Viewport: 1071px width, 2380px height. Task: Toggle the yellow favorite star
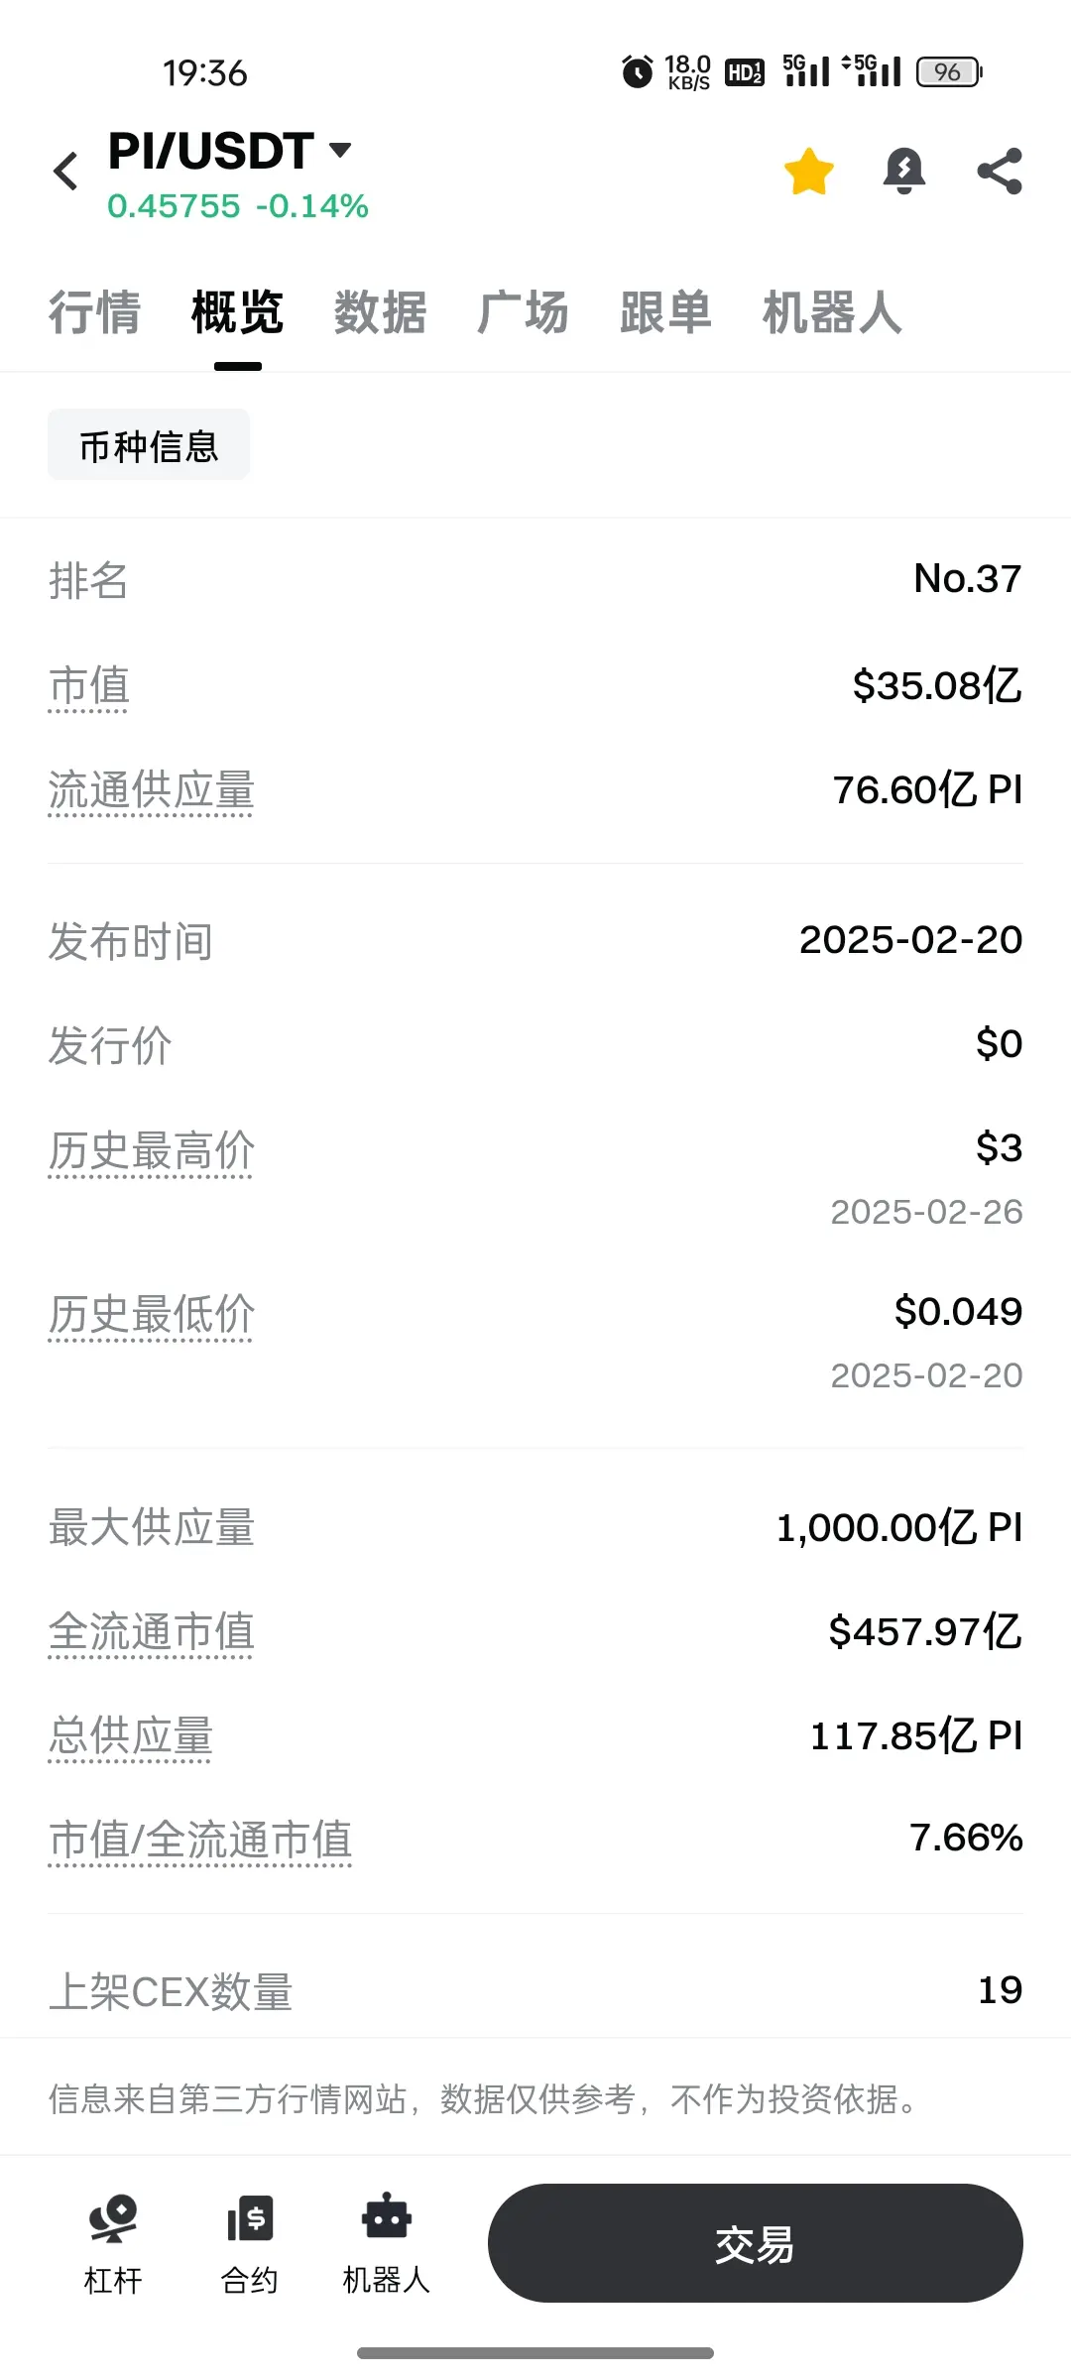808,172
